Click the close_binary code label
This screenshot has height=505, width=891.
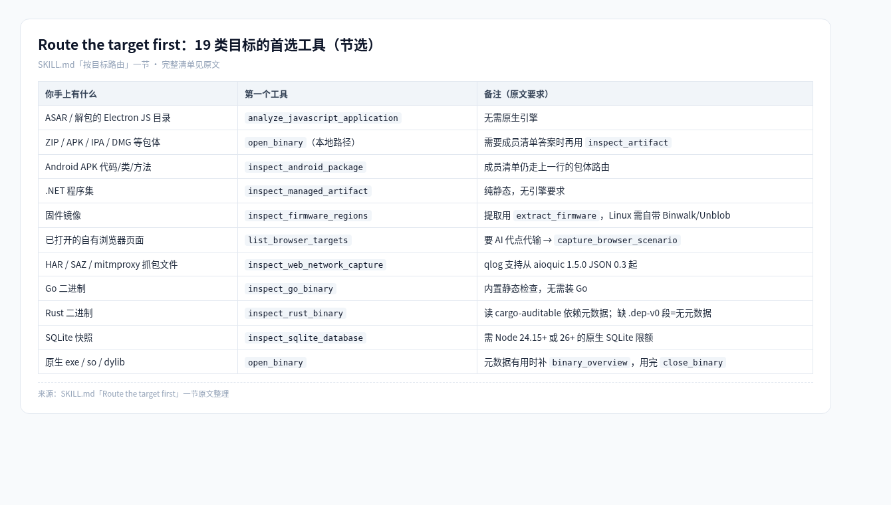click(x=693, y=363)
